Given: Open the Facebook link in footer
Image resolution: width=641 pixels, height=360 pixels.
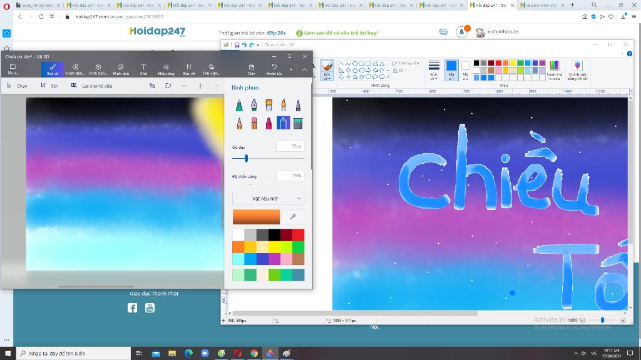Looking at the screenshot, I should click(132, 307).
